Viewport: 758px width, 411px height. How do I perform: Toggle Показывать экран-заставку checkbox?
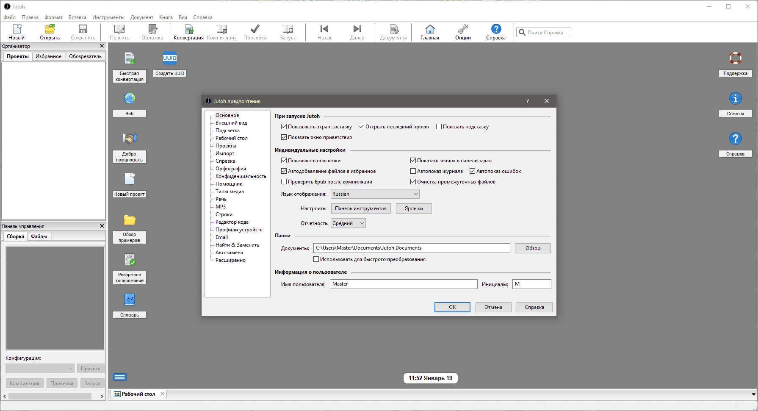284,127
